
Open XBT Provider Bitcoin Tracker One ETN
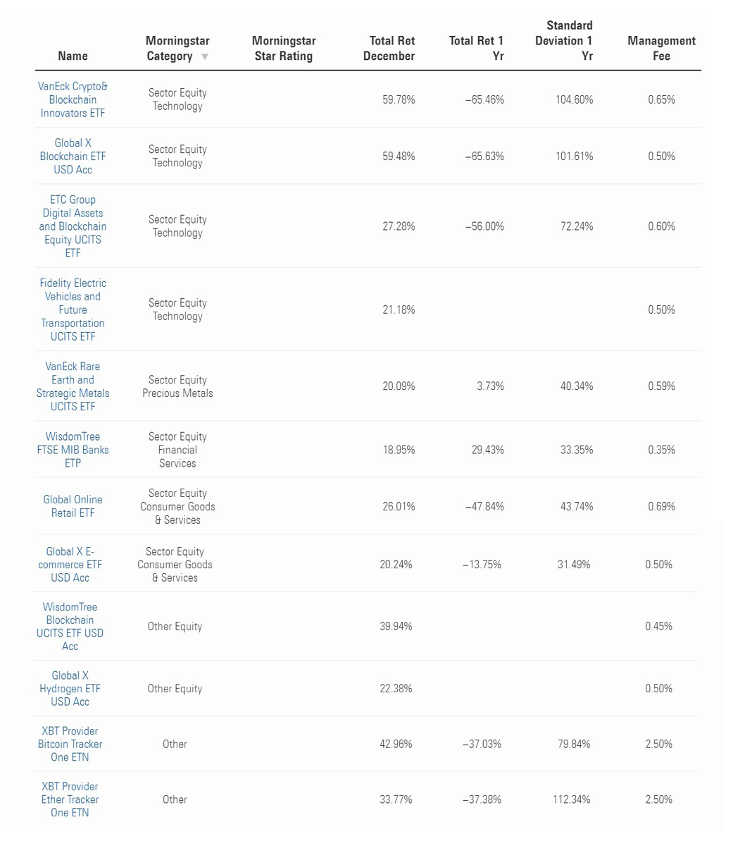(x=70, y=744)
